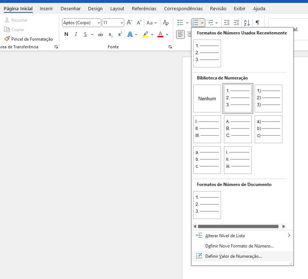The width and height of the screenshot is (308, 279).
Task: Open the Página Inicial tab
Action: click(x=18, y=9)
